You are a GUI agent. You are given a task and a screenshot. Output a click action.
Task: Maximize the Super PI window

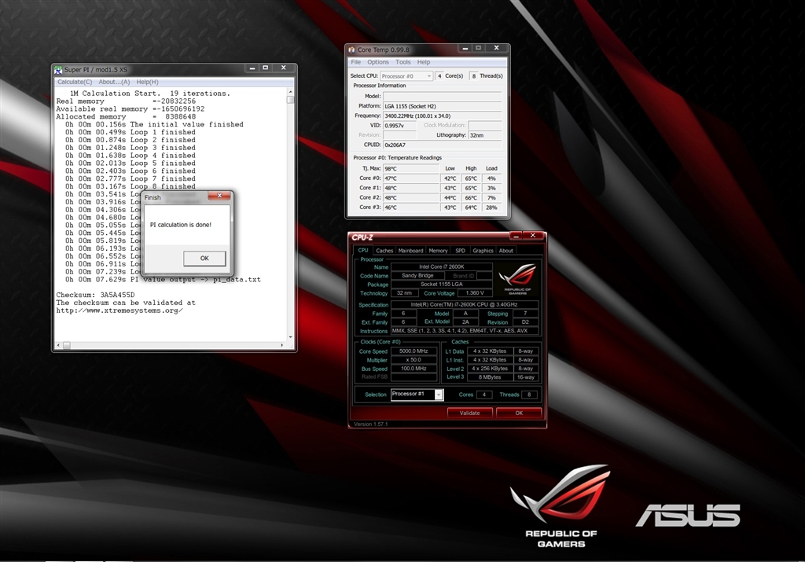coord(266,68)
